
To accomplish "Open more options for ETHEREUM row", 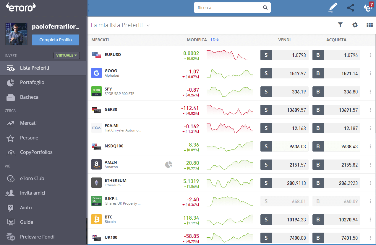I will point(370,183).
